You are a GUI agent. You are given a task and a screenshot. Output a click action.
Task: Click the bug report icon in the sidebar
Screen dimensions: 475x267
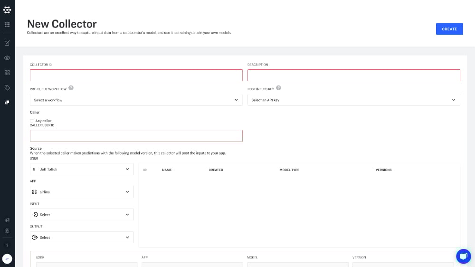[x=7, y=230]
